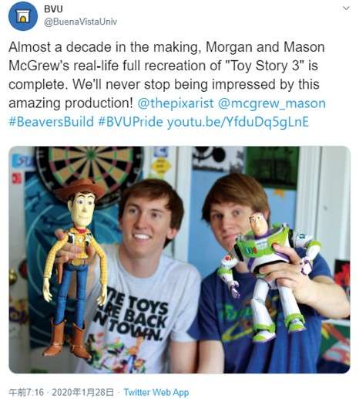This screenshot has width=359, height=399.
Task: Click the 午前7:16 tweet timestamp
Action: point(26,392)
